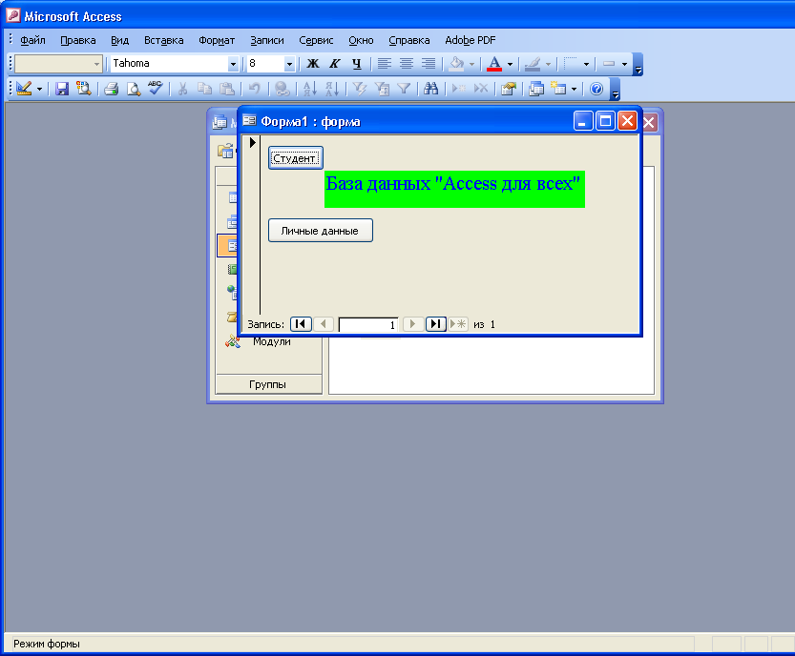Sort ascending with A-Z icon

(310, 89)
